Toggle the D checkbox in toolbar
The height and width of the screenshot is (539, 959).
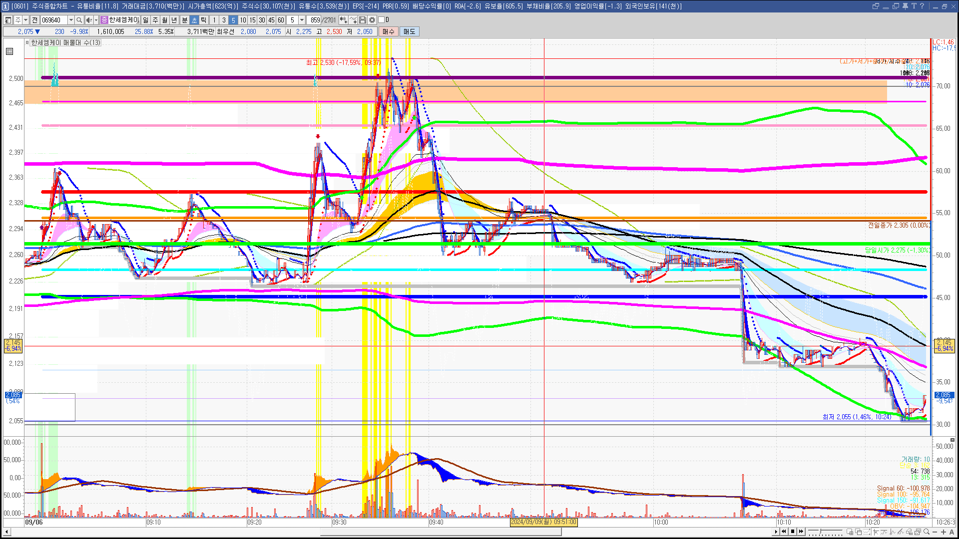click(x=382, y=20)
